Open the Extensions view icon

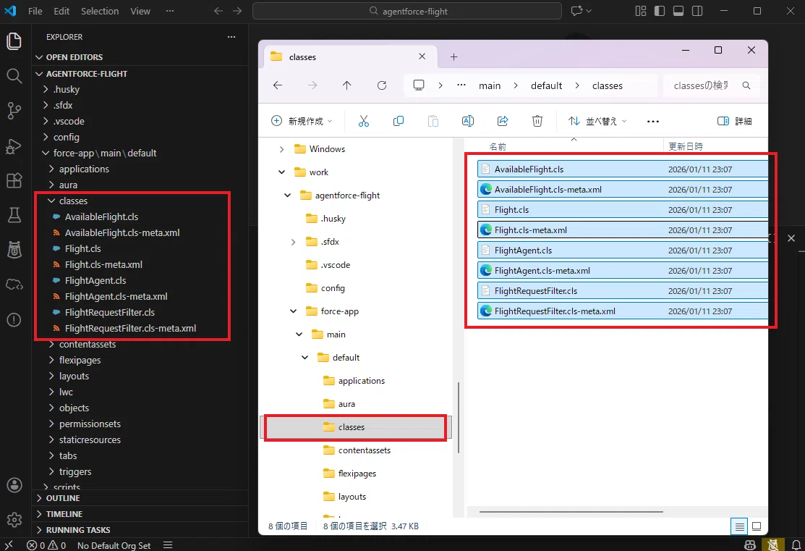coord(14,180)
